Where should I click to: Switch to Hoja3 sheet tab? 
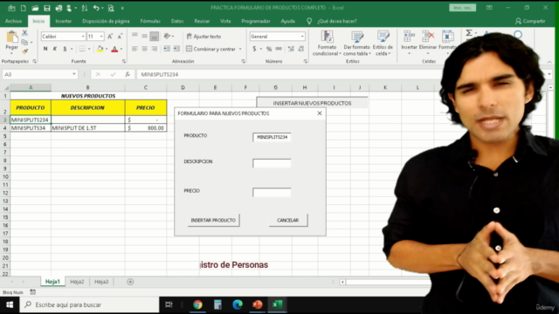tap(101, 282)
